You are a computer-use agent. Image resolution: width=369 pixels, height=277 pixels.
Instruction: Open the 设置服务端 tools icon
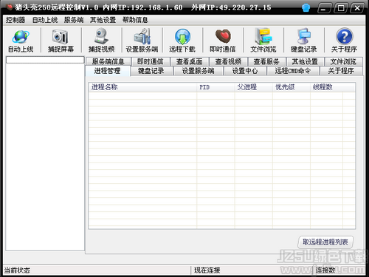click(x=142, y=36)
